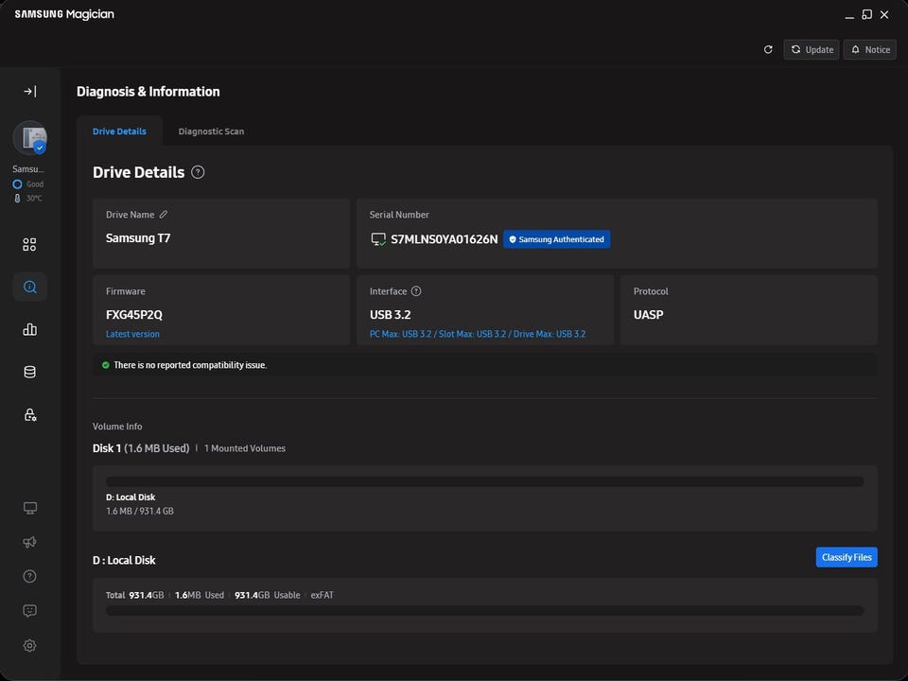Click the Update button
Screen dimensions: 908x681
click(x=812, y=49)
